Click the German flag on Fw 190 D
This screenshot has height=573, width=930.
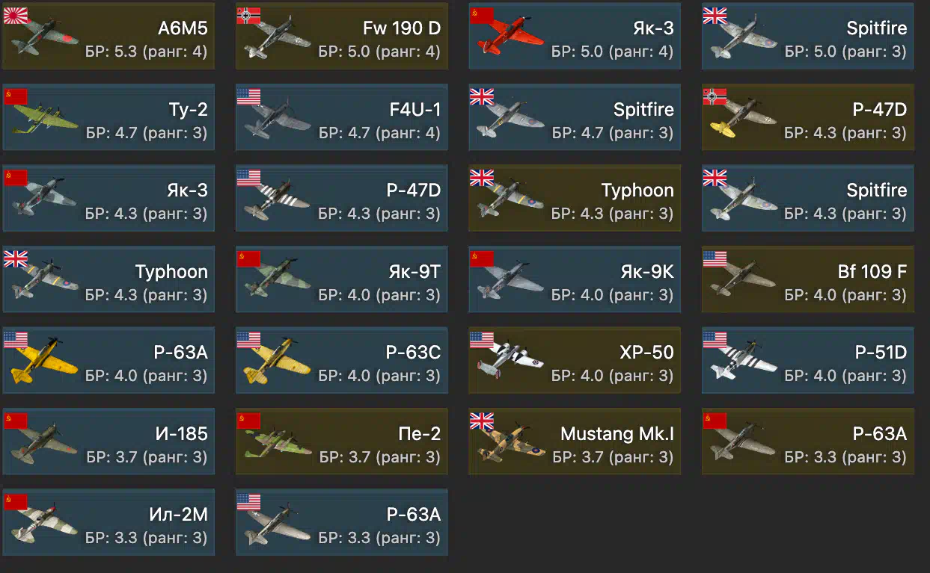tap(249, 15)
